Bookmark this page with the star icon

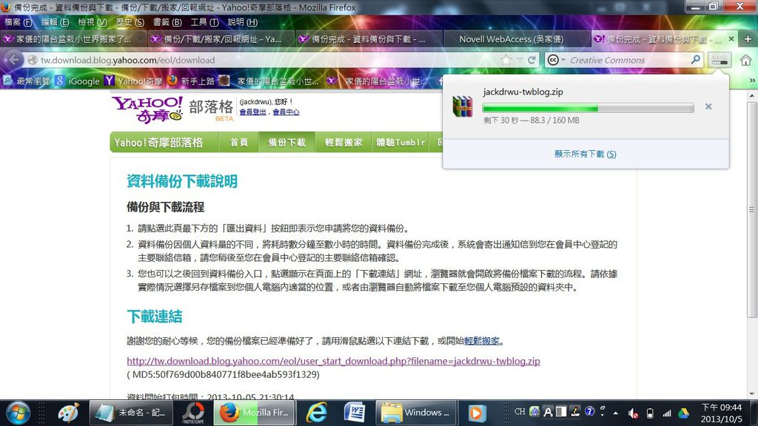click(x=506, y=60)
